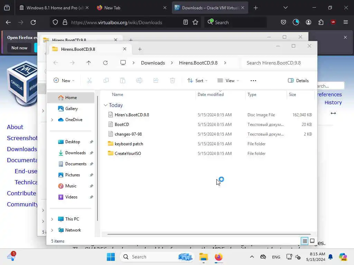Screen dimensions: 354x265
Task: Add a new File Explorer tab
Action: click(x=140, y=49)
